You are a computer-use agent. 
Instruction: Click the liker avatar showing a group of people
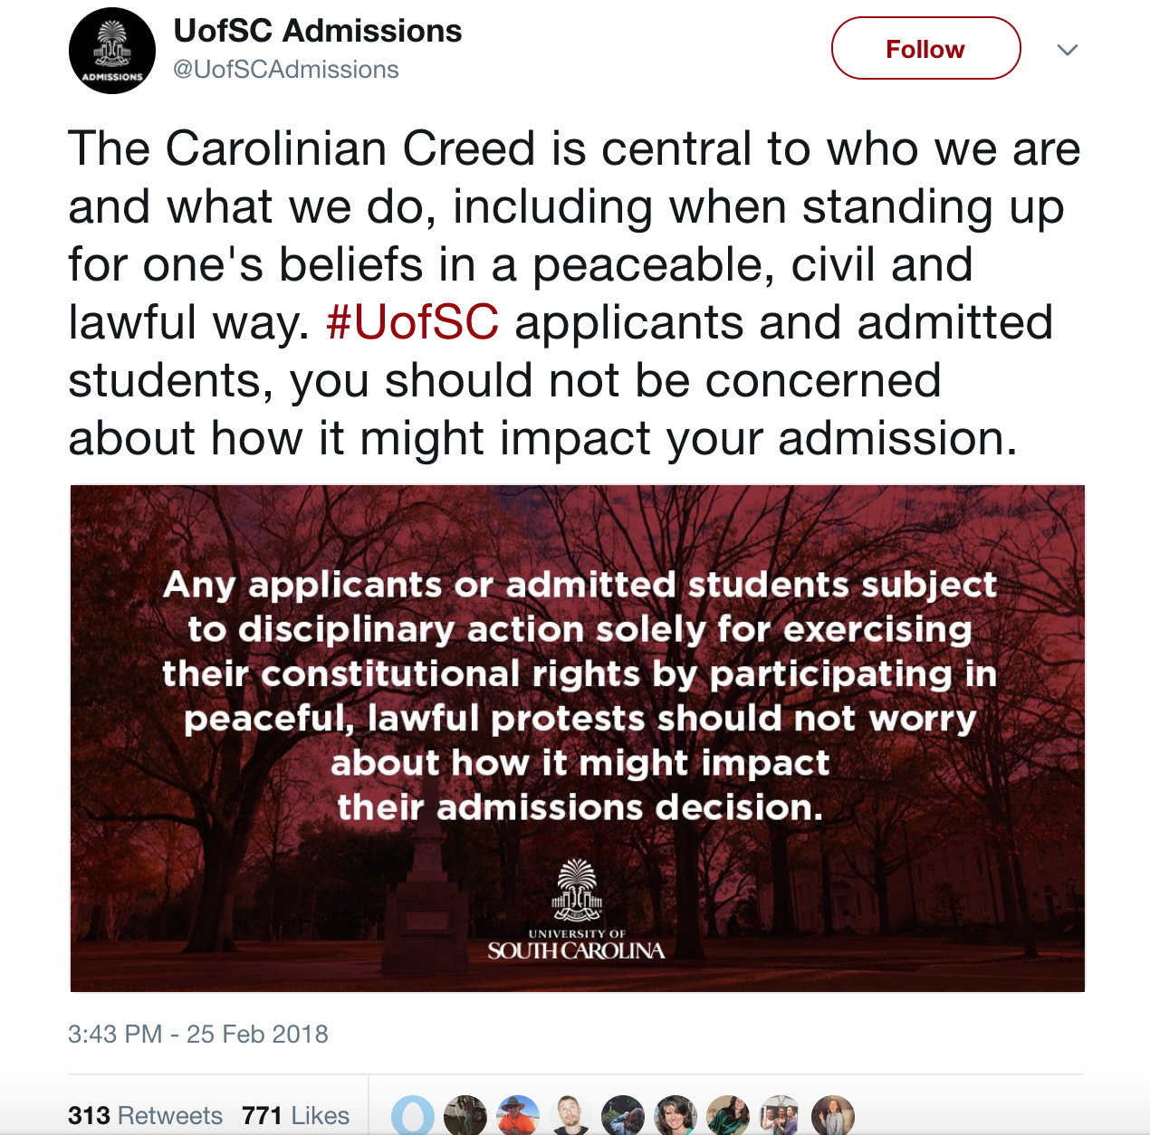pos(781,1115)
